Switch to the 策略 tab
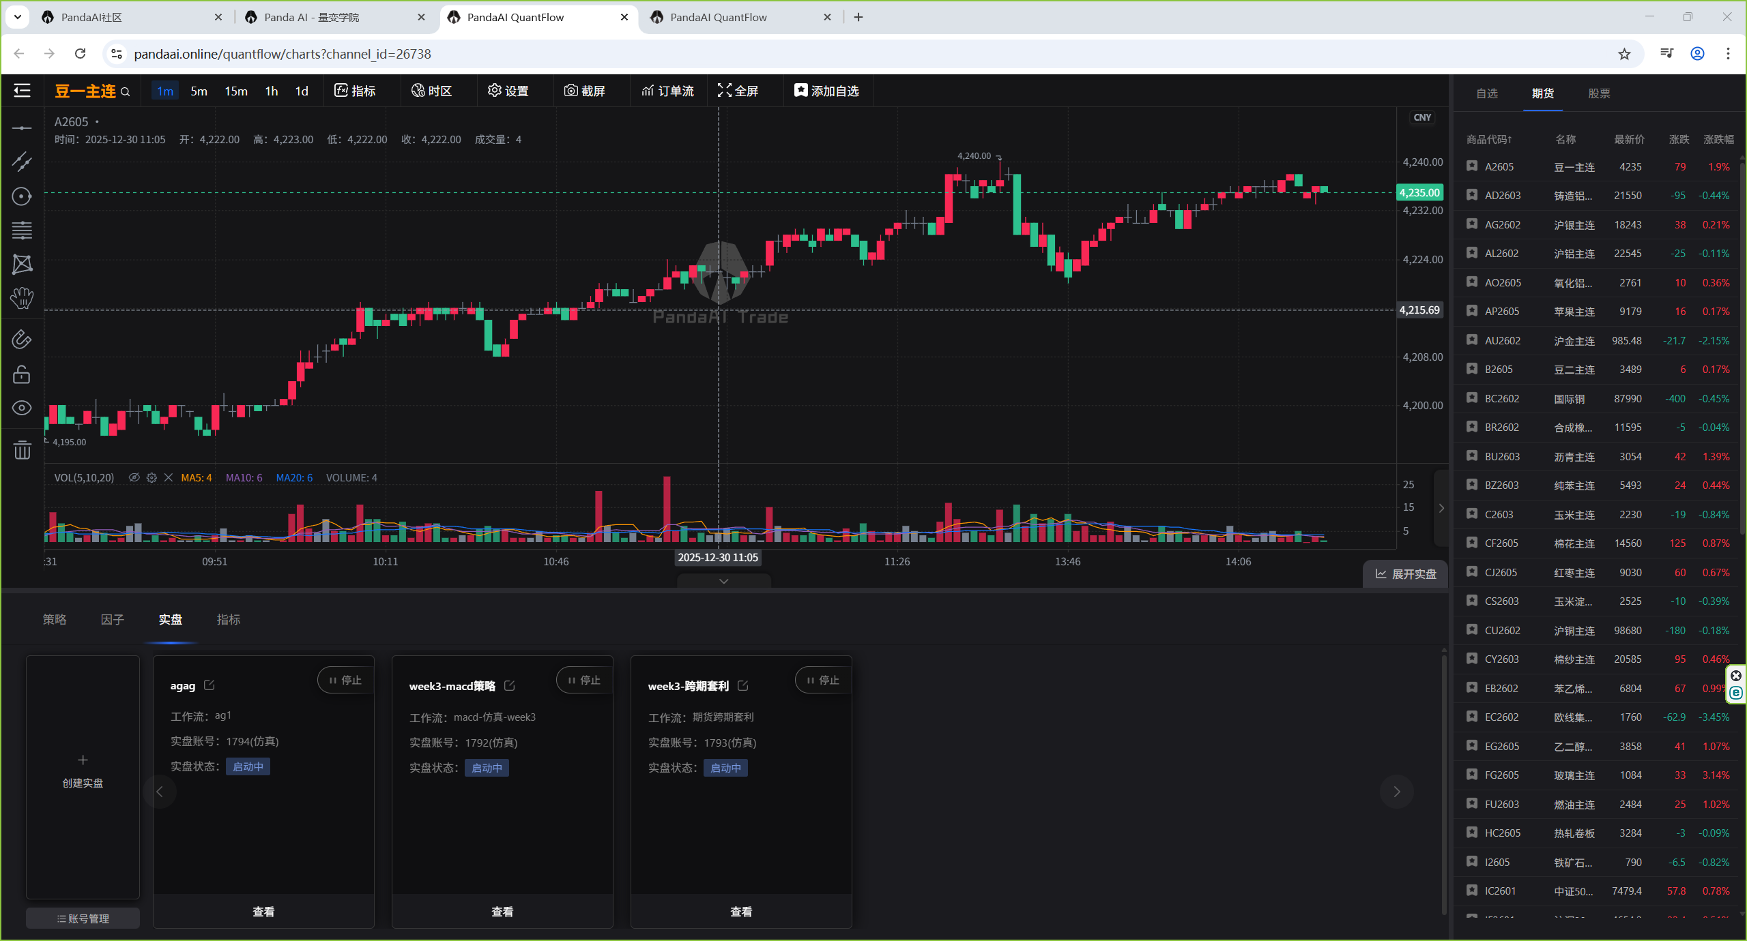 55,619
